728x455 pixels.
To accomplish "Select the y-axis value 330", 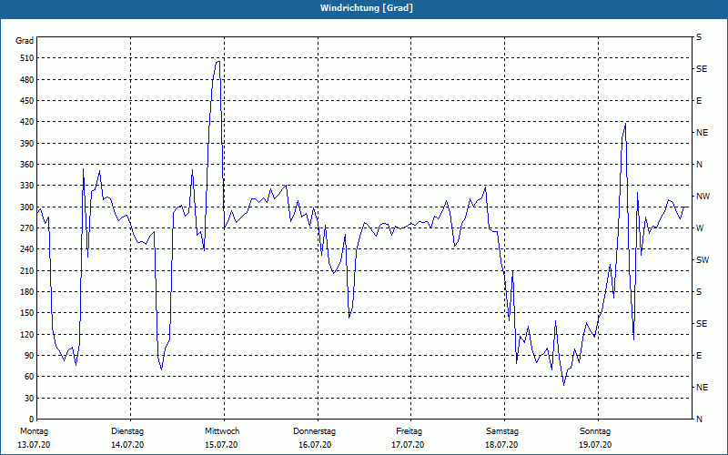I will click(27, 186).
